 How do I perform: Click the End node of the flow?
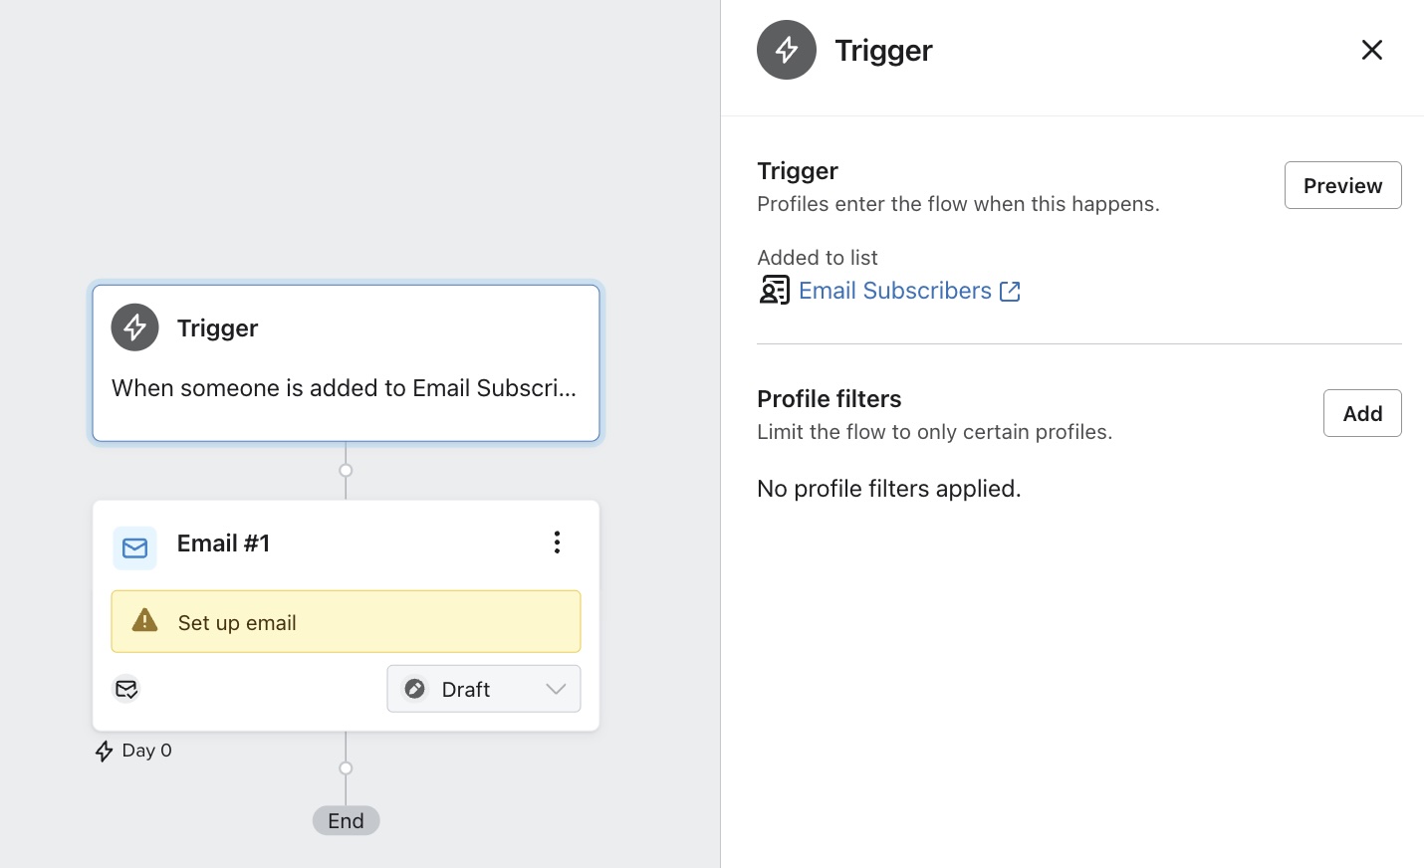346,820
